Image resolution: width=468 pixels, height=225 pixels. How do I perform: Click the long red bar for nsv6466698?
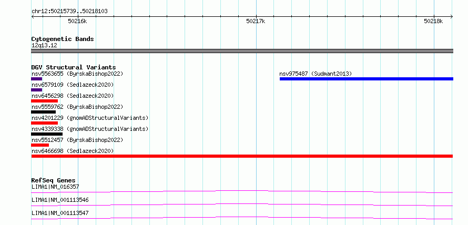pyautogui.click(x=242, y=156)
